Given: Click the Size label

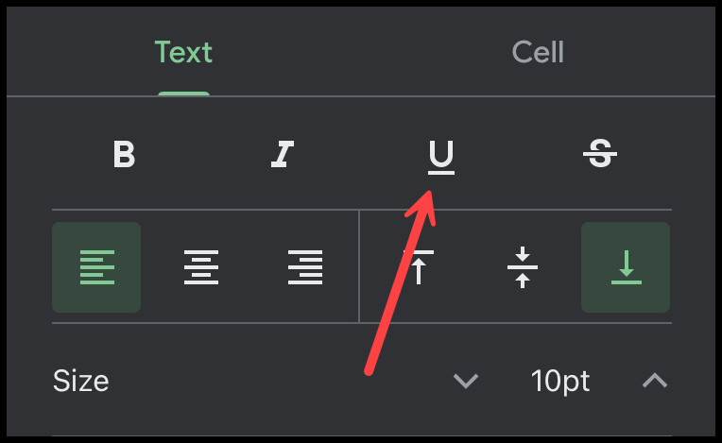Looking at the screenshot, I should [81, 381].
